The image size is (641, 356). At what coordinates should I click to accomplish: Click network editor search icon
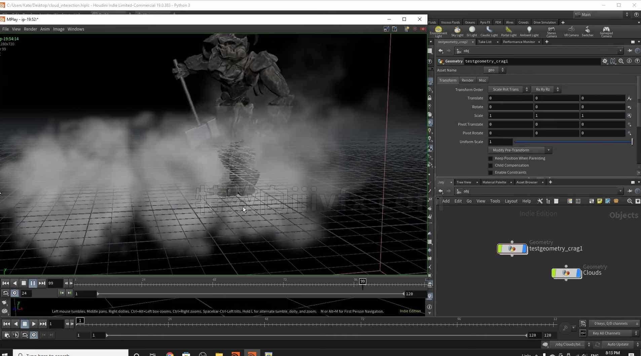click(x=630, y=201)
